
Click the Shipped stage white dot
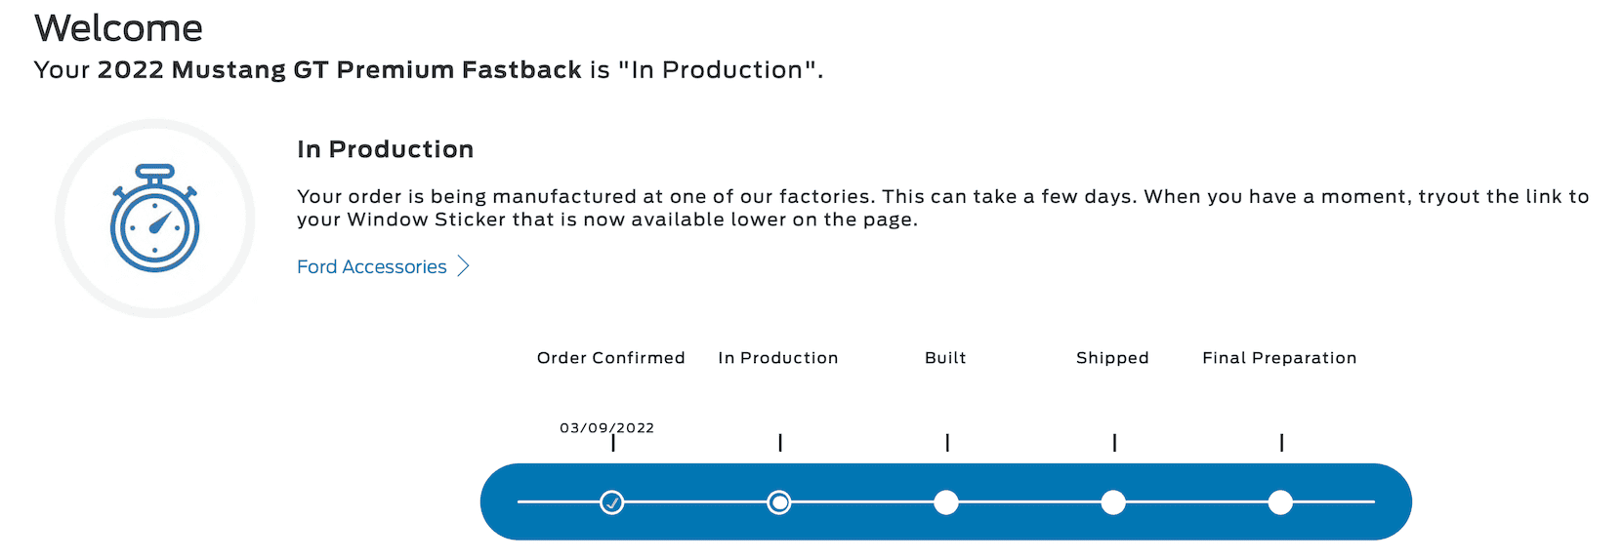(x=1113, y=502)
